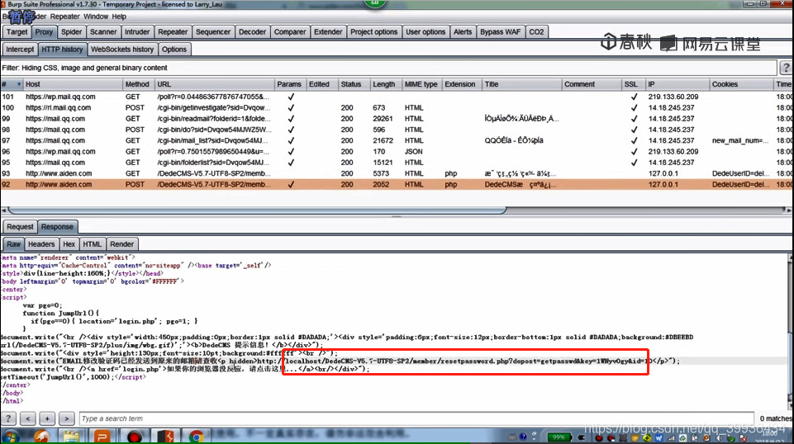
Task: Open the Intercept sub-tab
Action: click(20, 50)
